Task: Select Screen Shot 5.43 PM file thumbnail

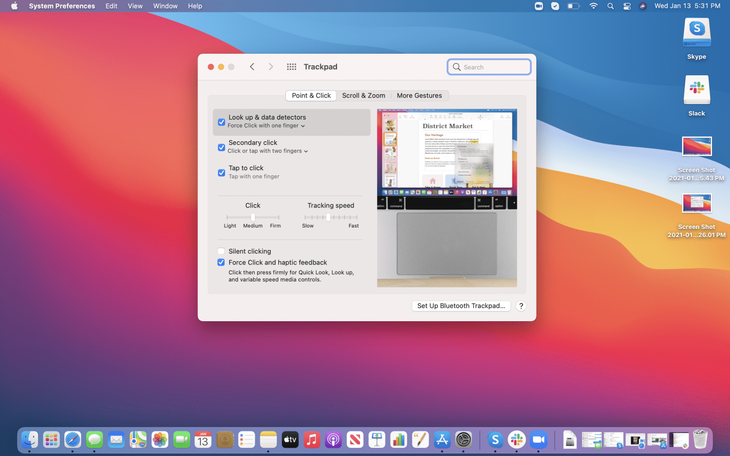Action: [696, 147]
